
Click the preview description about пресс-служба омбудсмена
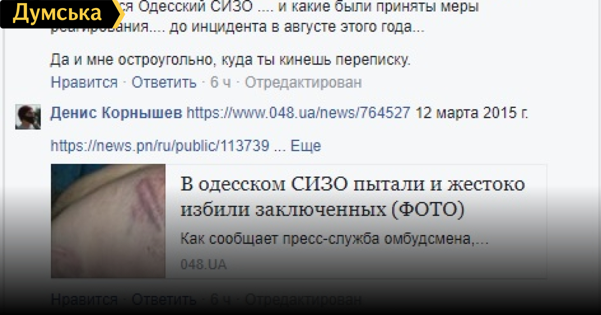coord(334,239)
